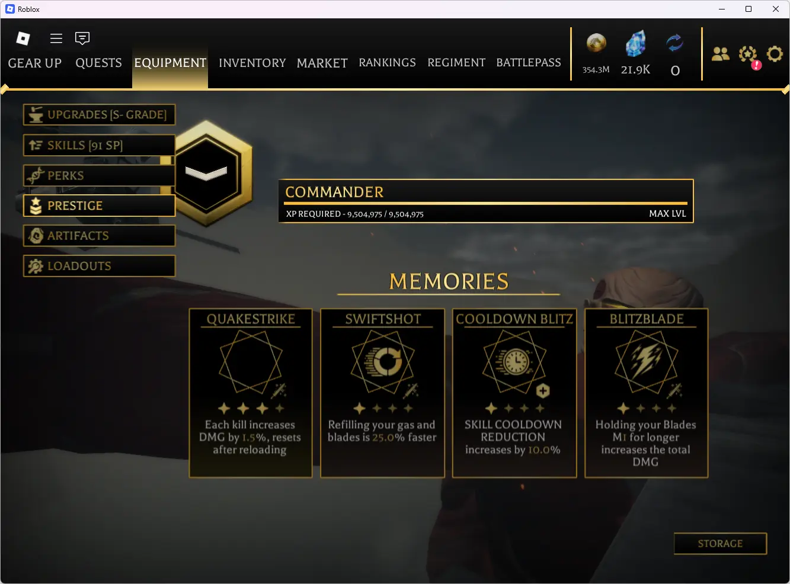Image resolution: width=790 pixels, height=584 pixels.
Task: Select the ARTIFACTS sidebar option
Action: (100, 236)
